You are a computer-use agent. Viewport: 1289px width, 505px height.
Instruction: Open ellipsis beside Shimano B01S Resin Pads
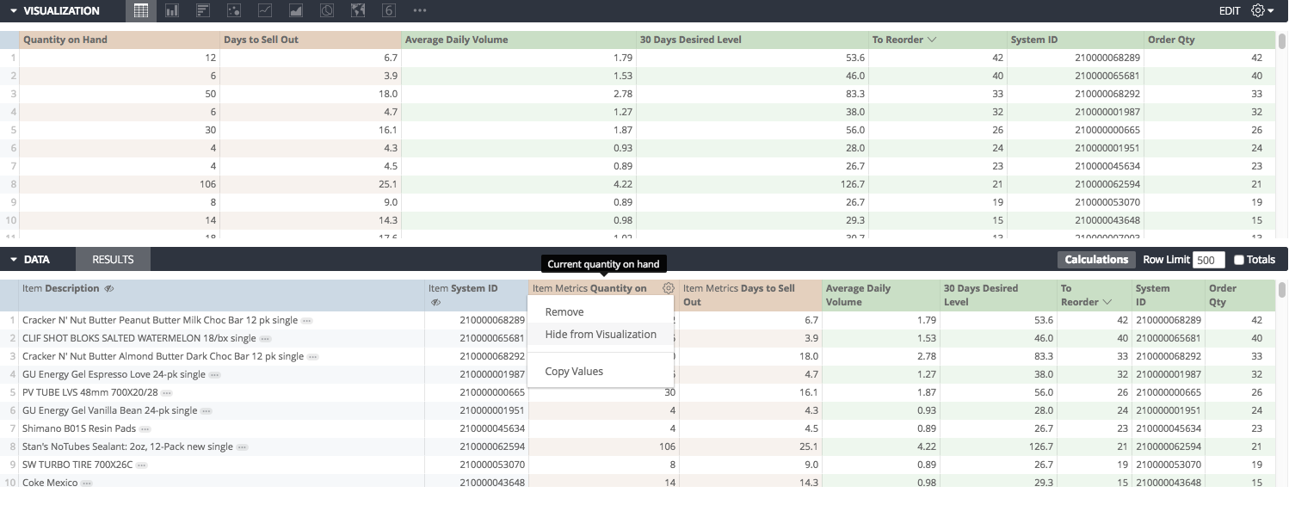click(x=145, y=429)
